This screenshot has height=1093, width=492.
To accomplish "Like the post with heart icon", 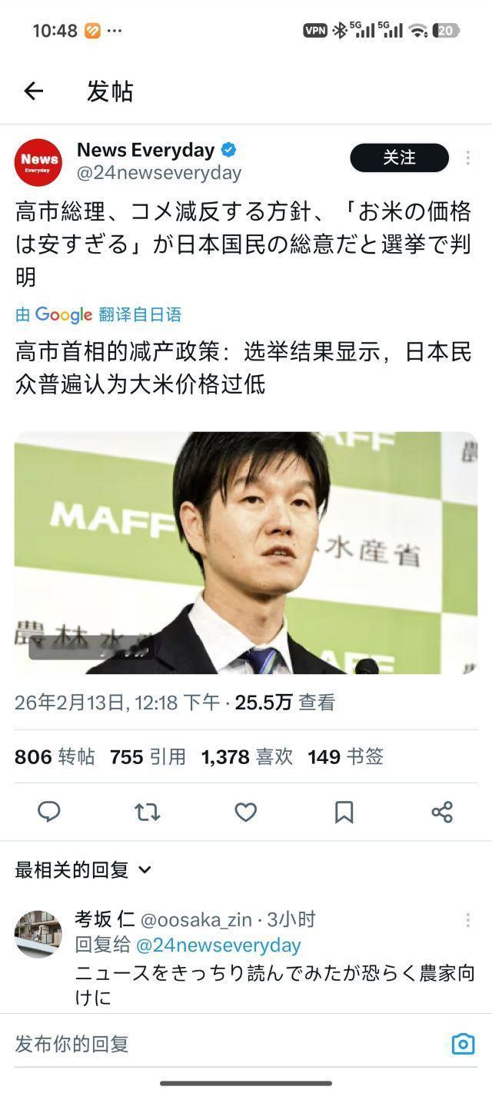I will point(245,812).
